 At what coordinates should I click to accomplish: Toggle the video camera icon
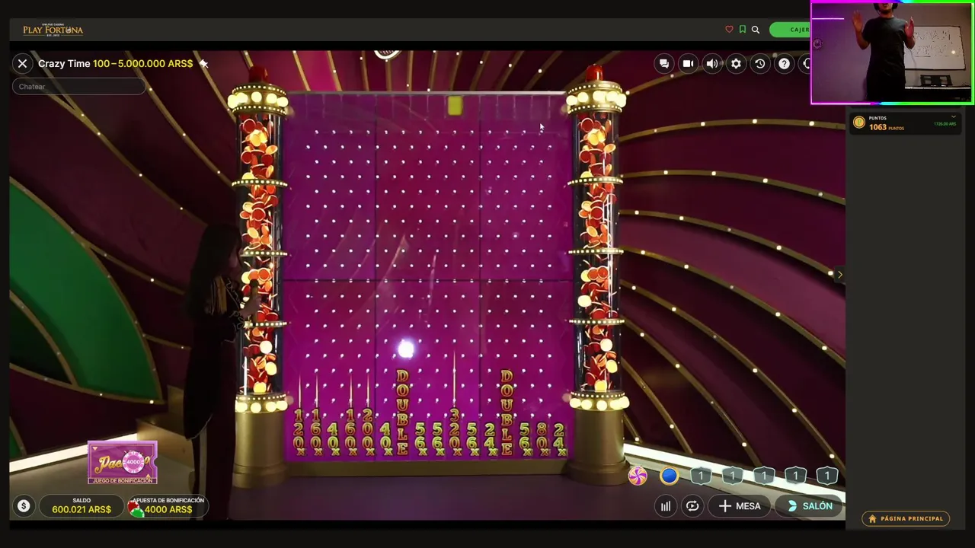tap(688, 64)
